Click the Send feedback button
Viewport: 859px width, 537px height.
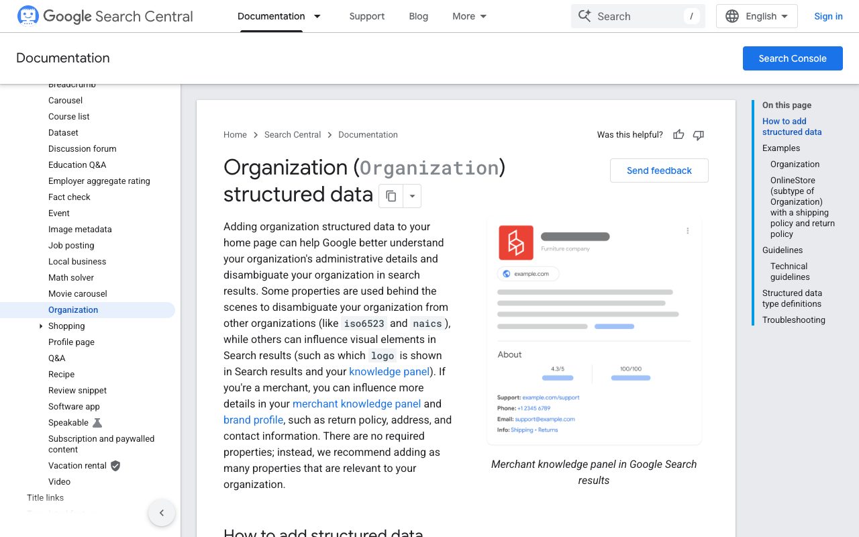tap(659, 170)
